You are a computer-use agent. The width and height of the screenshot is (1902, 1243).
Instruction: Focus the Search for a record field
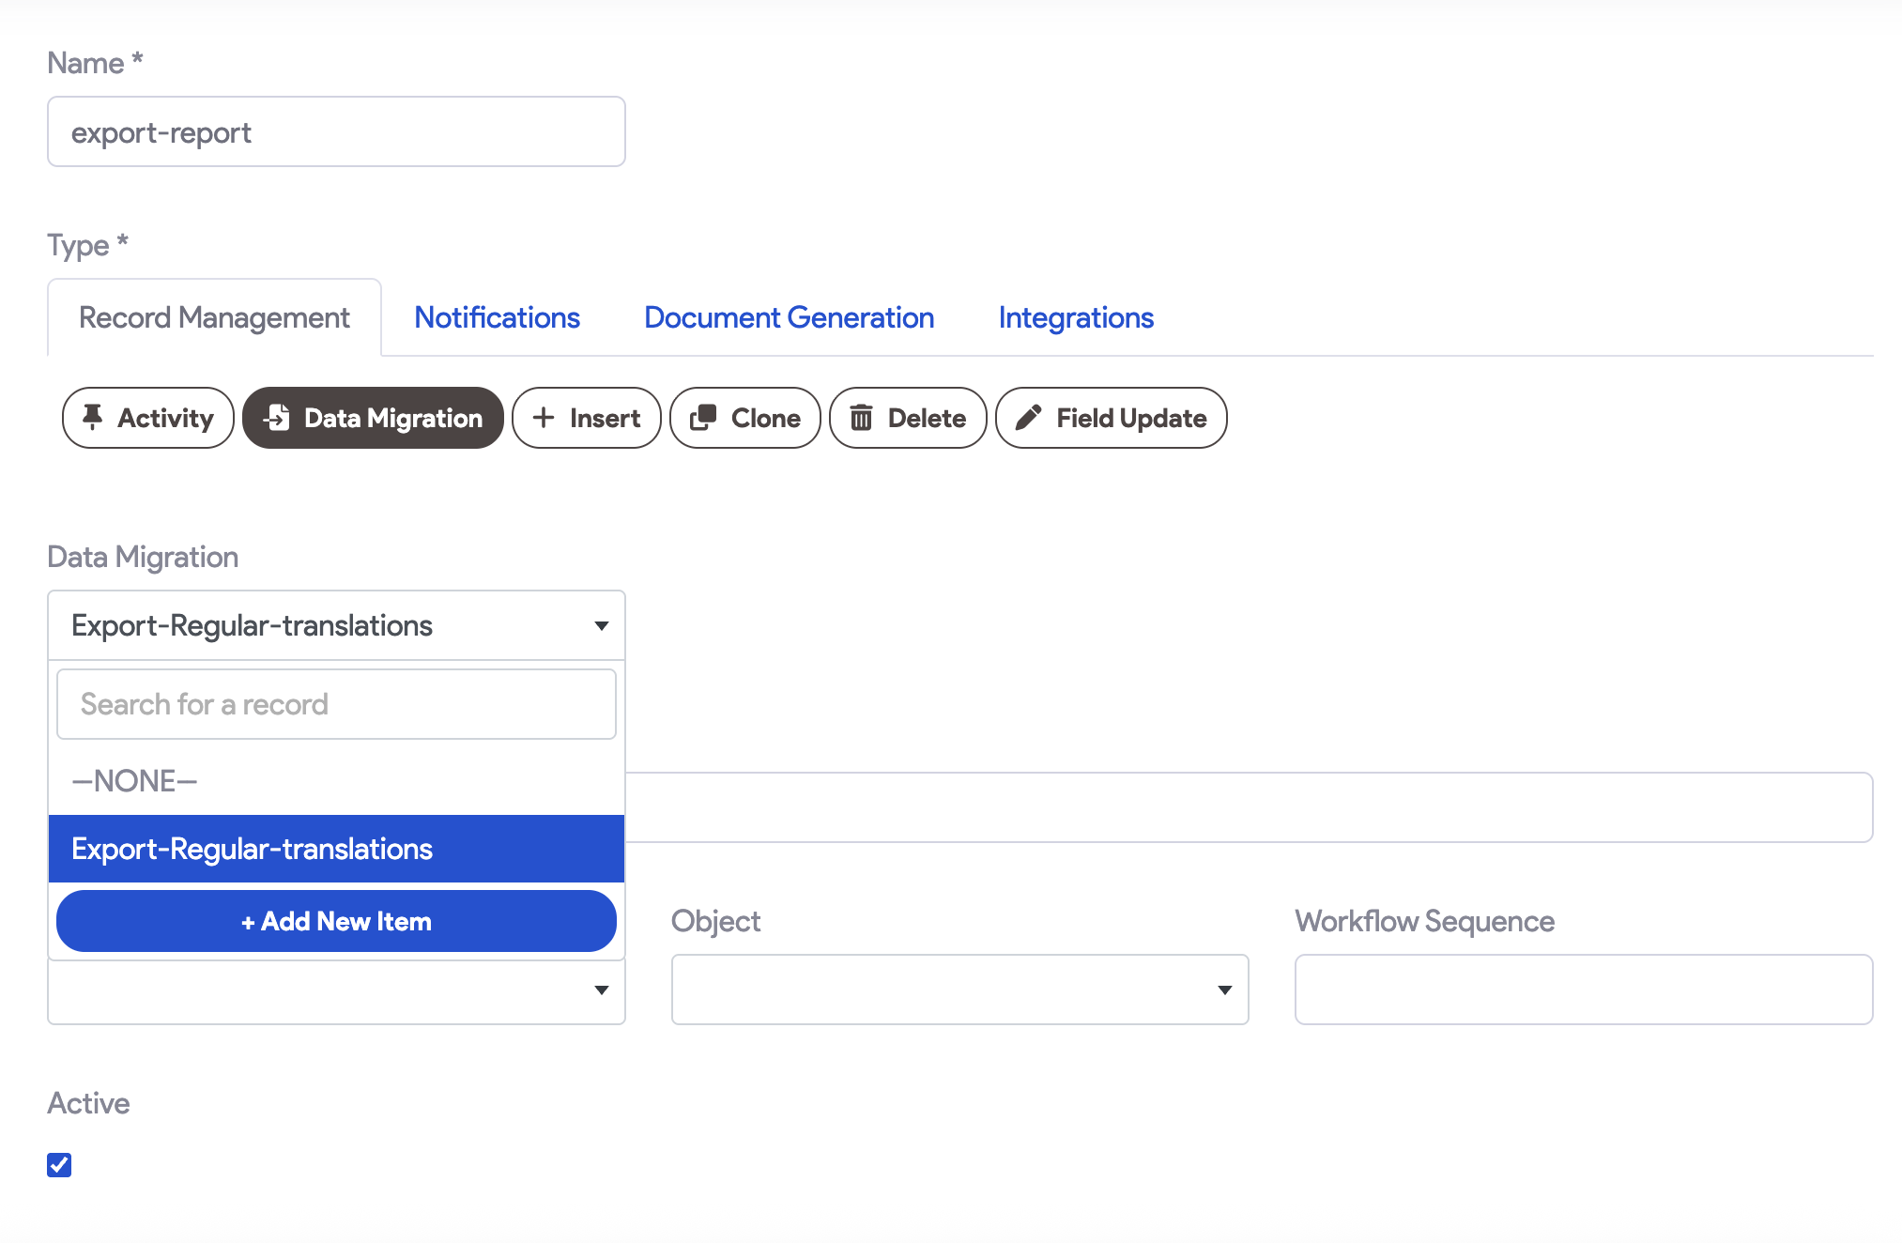click(336, 704)
